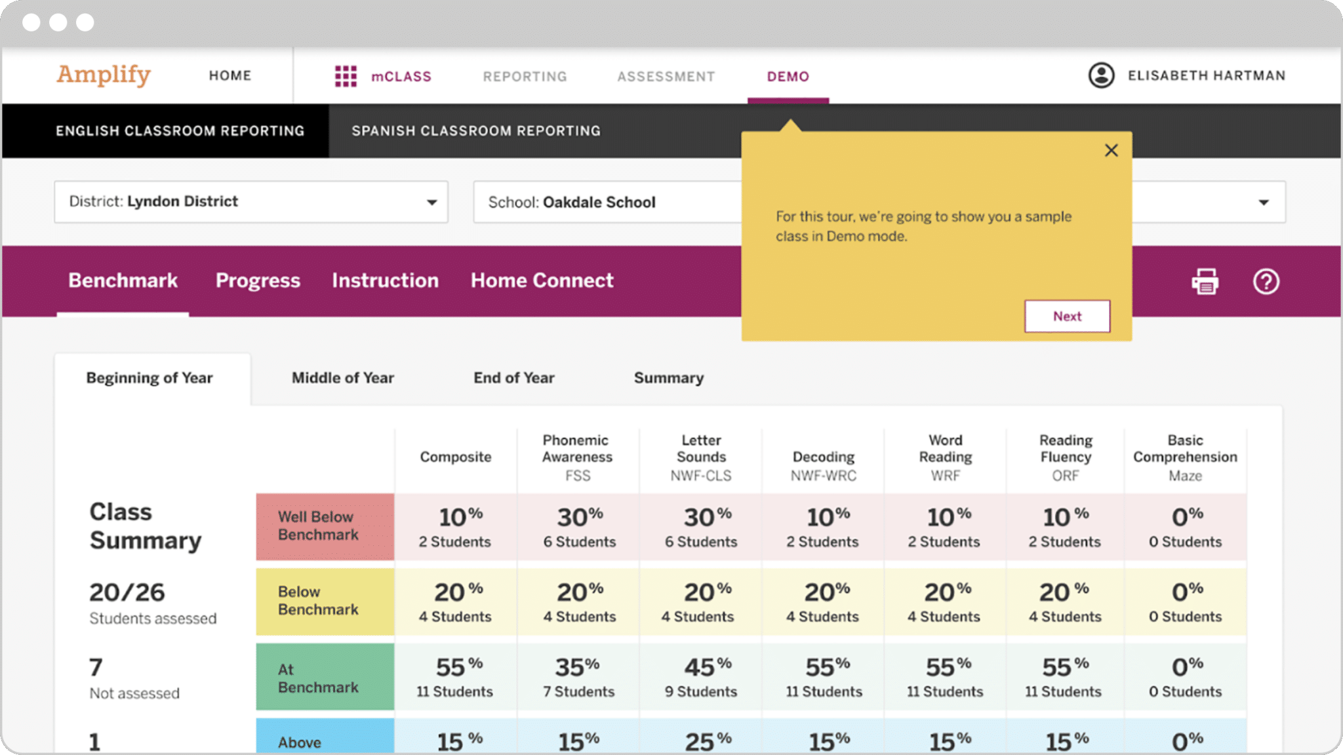Click the red Well Below Benchmark swatch
This screenshot has width=1343, height=755.
[325, 526]
